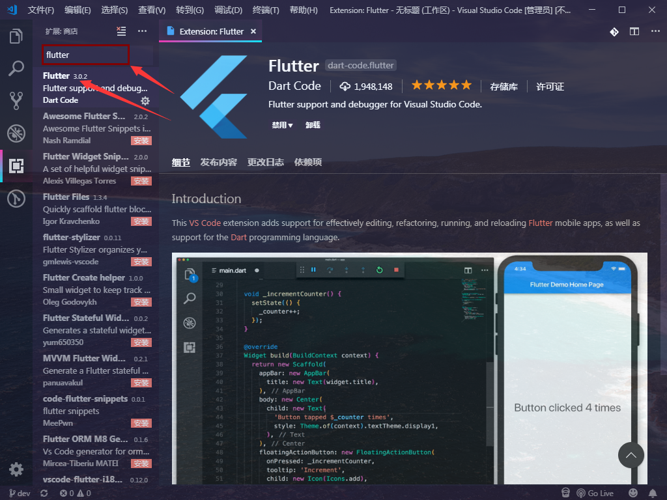Click the Flutter link in introduction text

[540, 223]
